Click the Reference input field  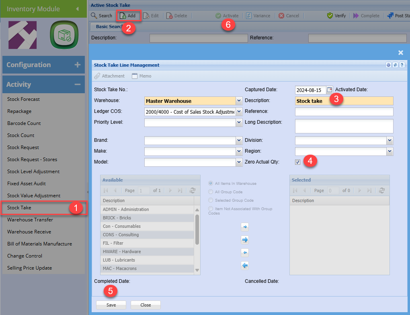(x=344, y=111)
